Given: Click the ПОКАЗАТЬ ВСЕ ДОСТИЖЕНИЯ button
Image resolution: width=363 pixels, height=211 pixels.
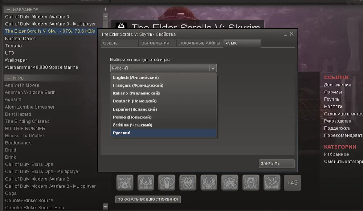Looking at the screenshot, I should (x=148, y=199).
